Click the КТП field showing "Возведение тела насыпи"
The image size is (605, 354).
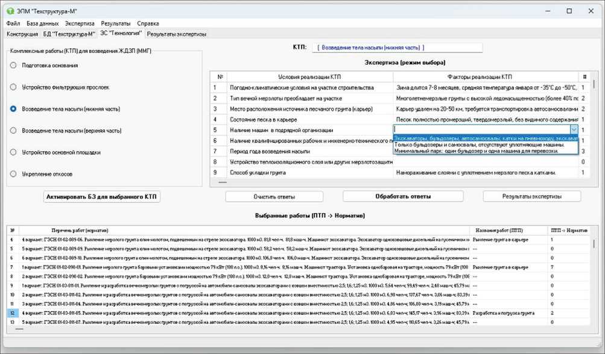click(x=397, y=48)
